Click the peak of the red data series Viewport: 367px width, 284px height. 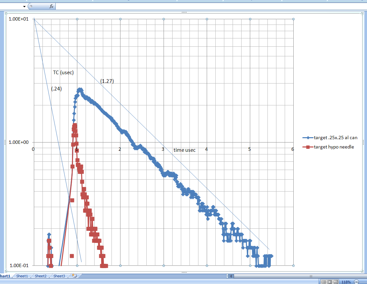coord(75,126)
